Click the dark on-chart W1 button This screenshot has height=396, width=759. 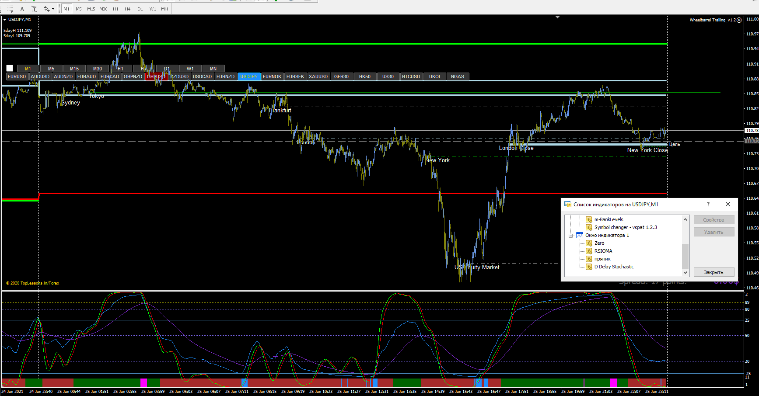[190, 69]
